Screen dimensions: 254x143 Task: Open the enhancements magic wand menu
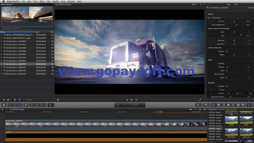click(198, 105)
